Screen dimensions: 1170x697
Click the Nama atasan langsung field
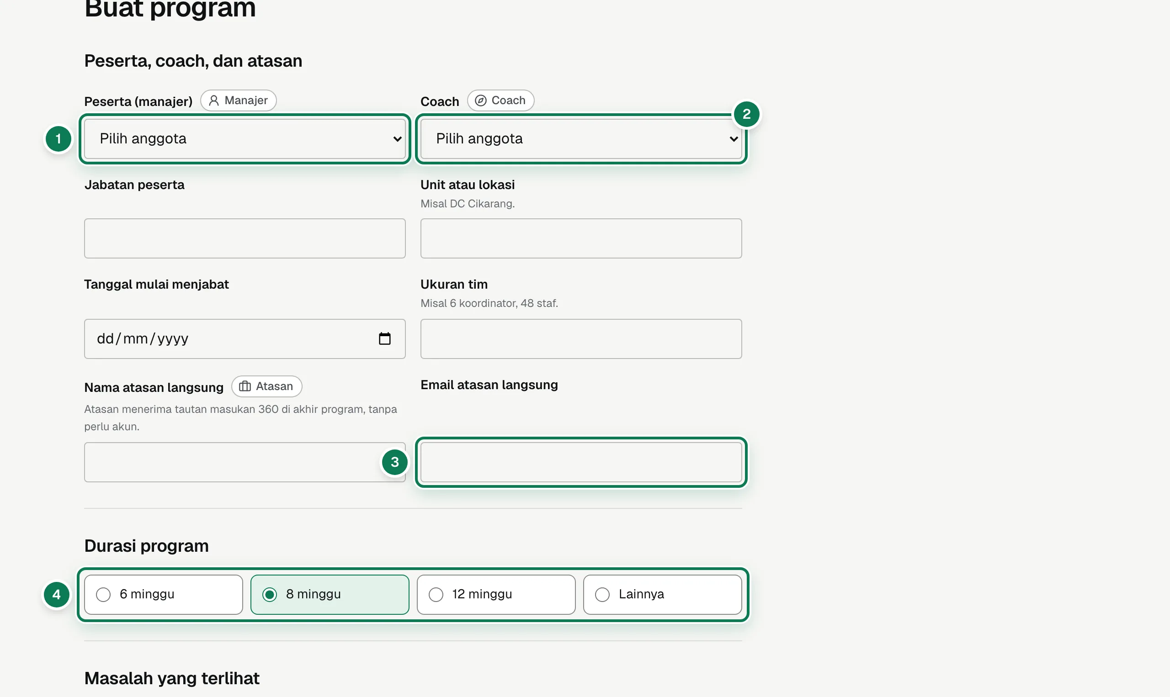245,462
